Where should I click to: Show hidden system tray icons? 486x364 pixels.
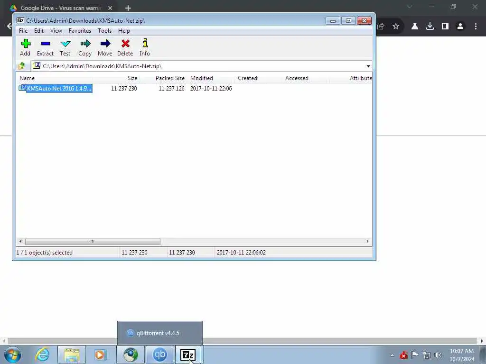point(392,355)
